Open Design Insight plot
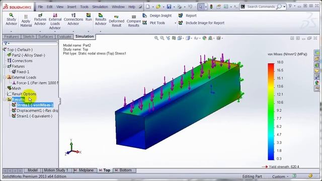322x181 pixels. coord(157,16)
